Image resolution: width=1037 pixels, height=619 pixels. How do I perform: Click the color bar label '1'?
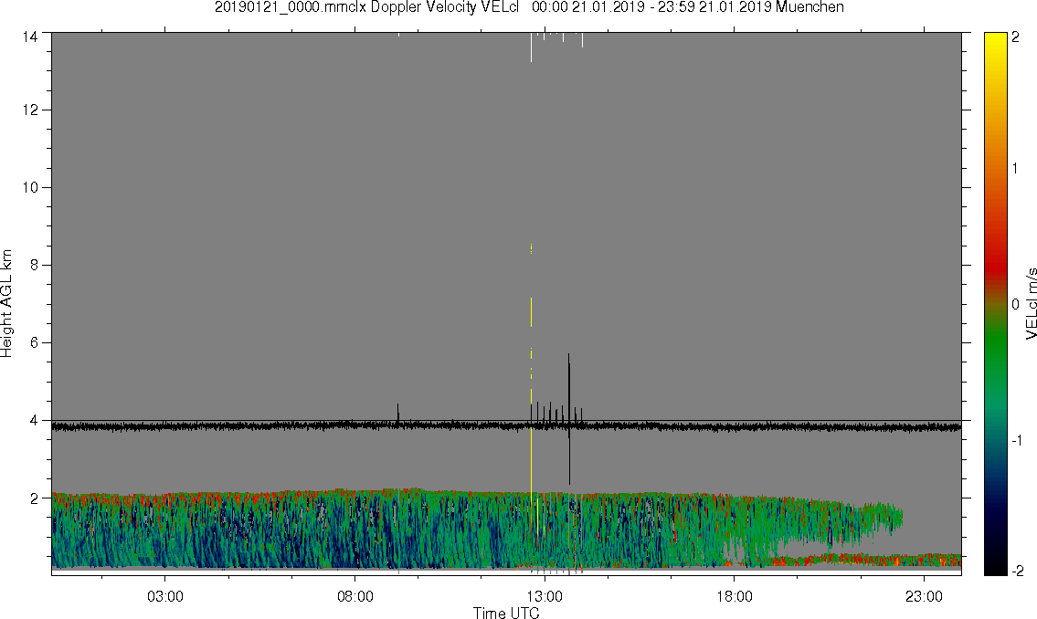pyautogui.click(x=1015, y=169)
